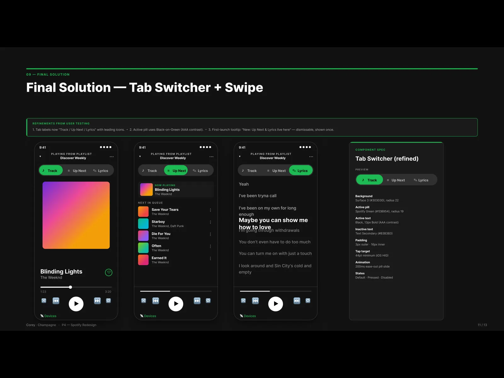This screenshot has height=378, width=504.
Task: Select Track tab in the second phone
Action: [149, 171]
